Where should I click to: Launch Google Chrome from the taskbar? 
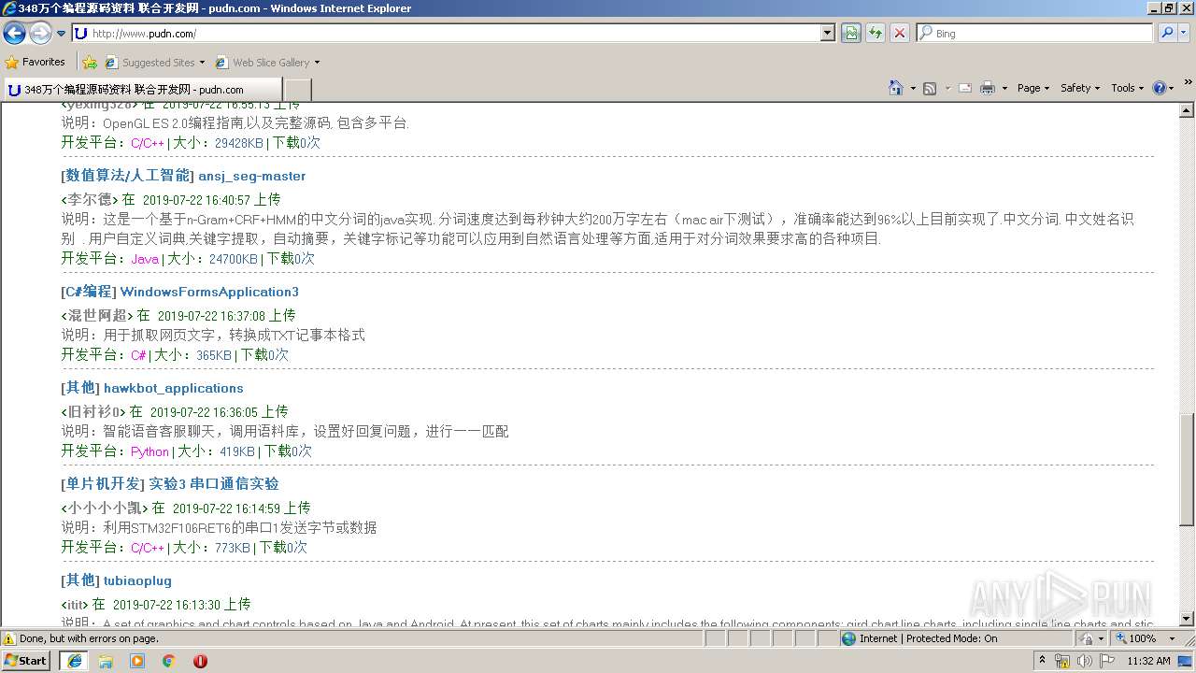tap(168, 661)
